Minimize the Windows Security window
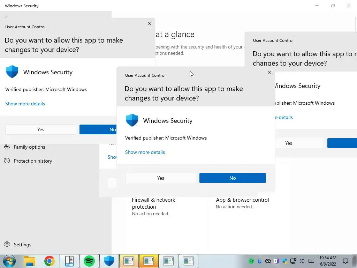Screen dimensions: 357x268 pos(317,6)
